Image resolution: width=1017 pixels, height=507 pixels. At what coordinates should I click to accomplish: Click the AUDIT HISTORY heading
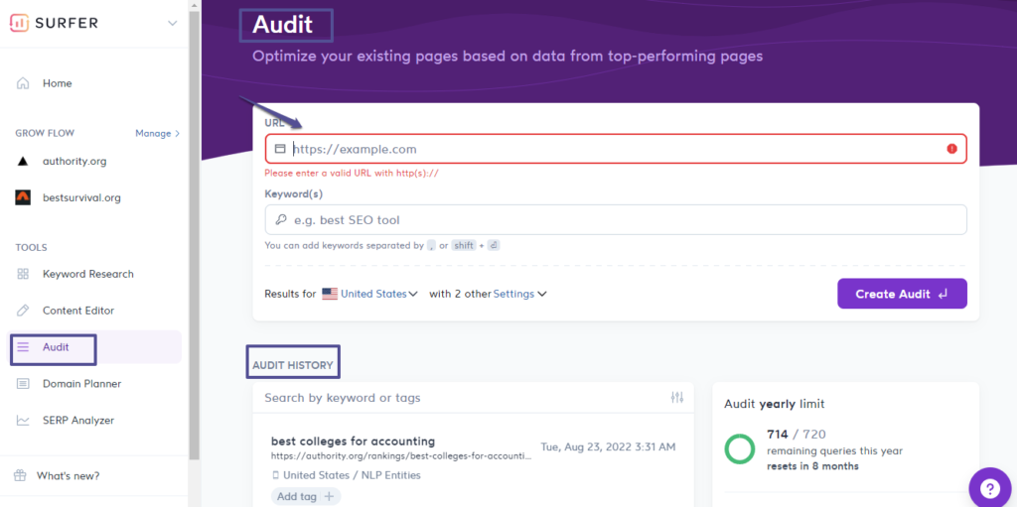[293, 365]
